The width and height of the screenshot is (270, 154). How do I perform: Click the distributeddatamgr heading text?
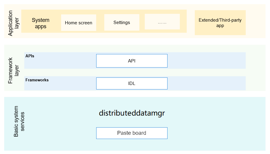click(x=132, y=113)
